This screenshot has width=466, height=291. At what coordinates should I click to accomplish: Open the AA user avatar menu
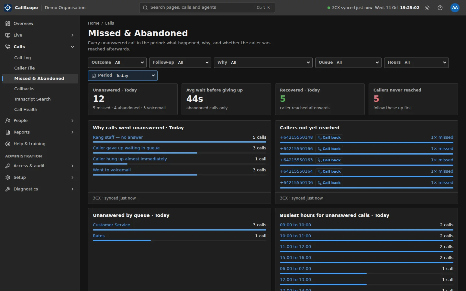tap(455, 8)
